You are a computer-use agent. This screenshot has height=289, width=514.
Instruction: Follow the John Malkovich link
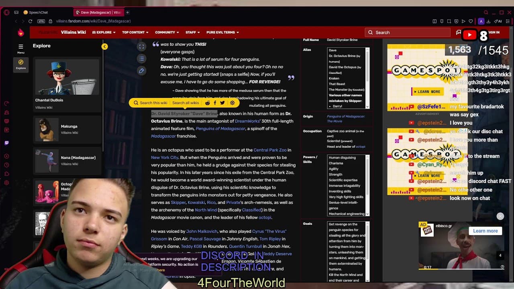202,232
